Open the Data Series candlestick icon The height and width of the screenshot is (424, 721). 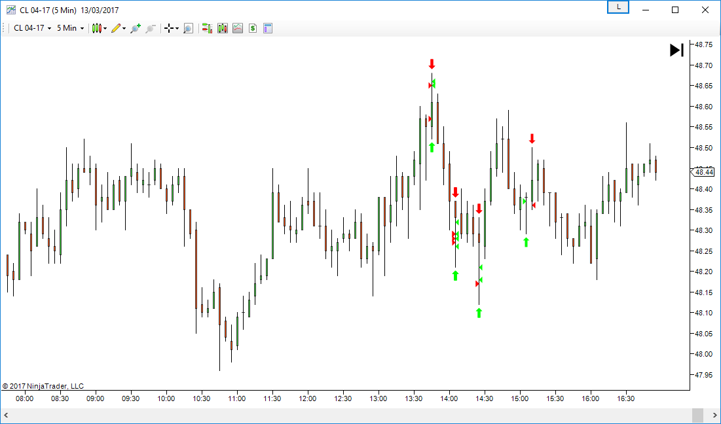(223, 28)
